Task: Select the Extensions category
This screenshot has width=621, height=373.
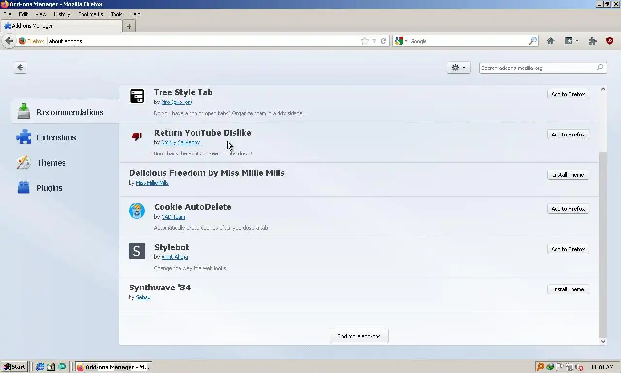Action: click(65, 137)
